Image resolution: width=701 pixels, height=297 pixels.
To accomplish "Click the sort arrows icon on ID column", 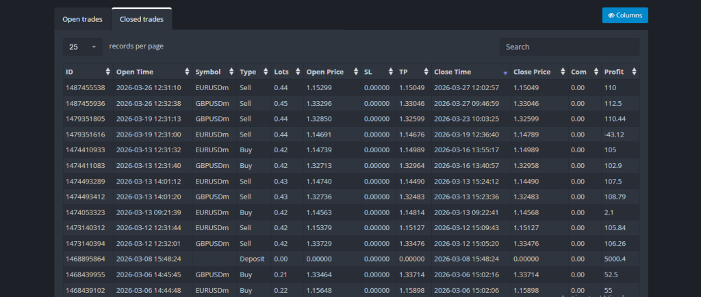I will [107, 72].
